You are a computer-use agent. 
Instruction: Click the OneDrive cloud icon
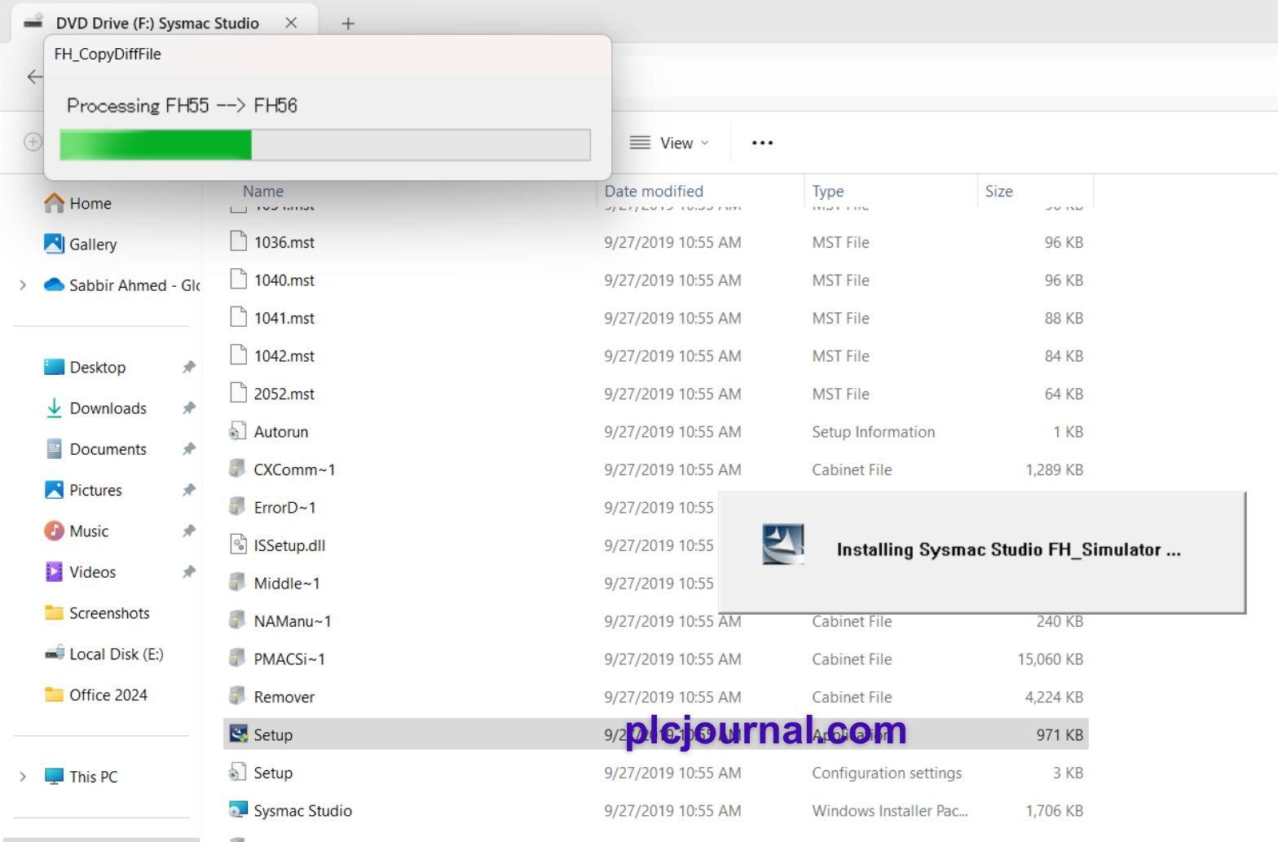click(54, 284)
